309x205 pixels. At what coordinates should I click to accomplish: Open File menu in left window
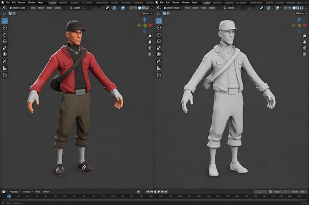[7, 3]
